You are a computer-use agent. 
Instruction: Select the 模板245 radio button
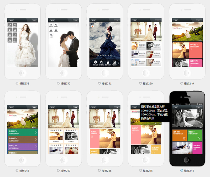pyautogui.click(x=140, y=171)
